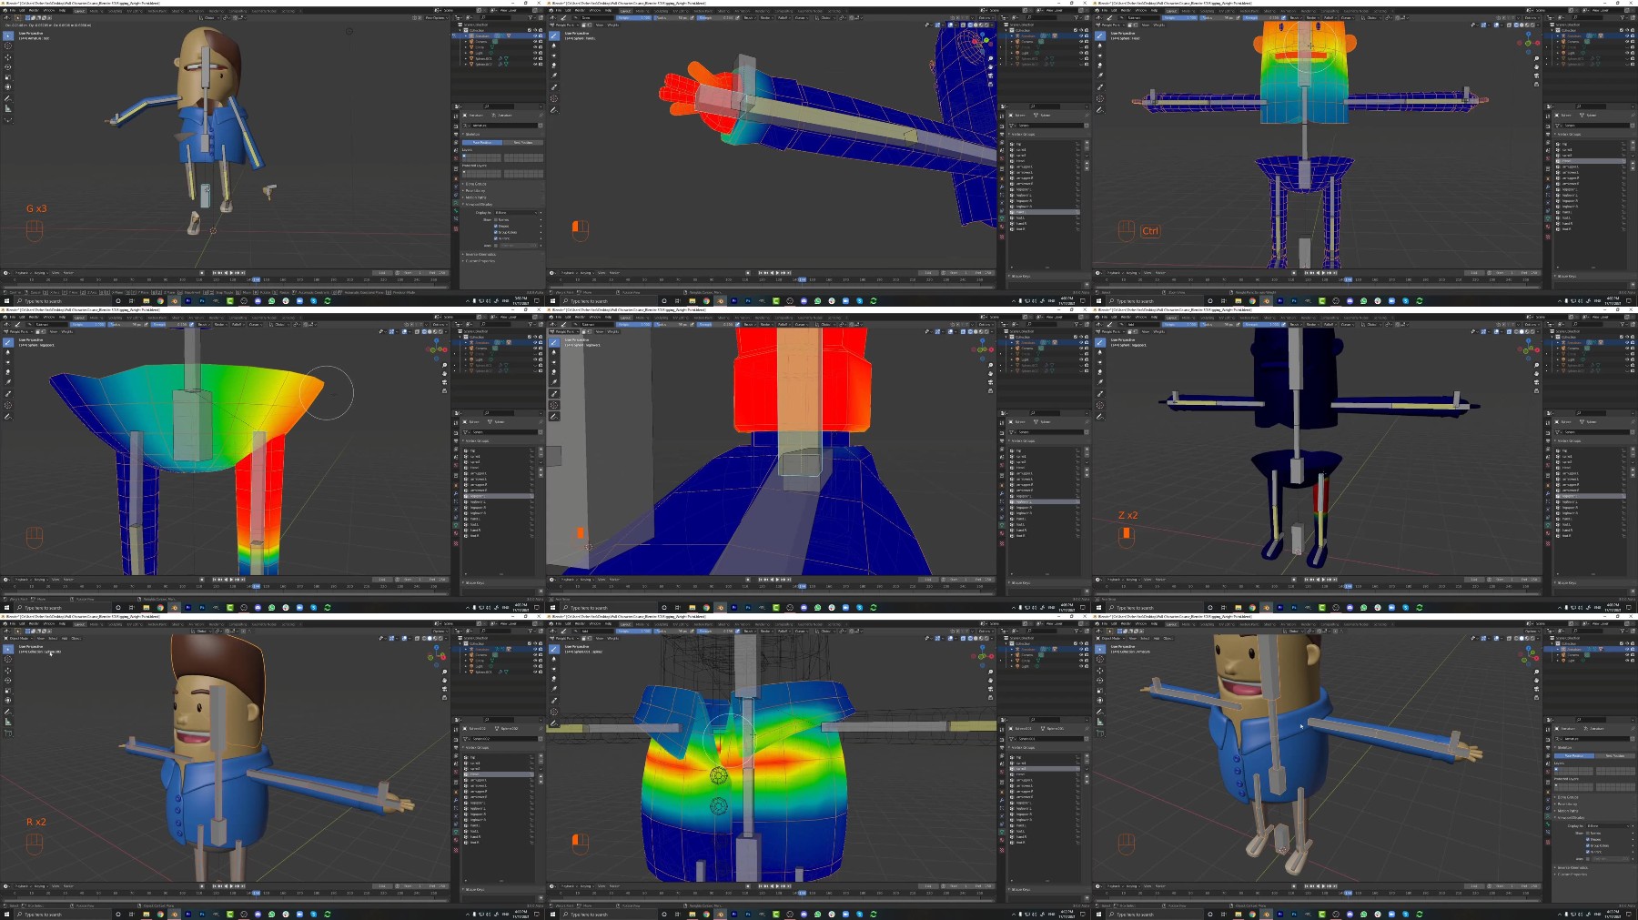Click Strength slider in red-torso frame header
The image size is (1638, 920).
[715, 325]
